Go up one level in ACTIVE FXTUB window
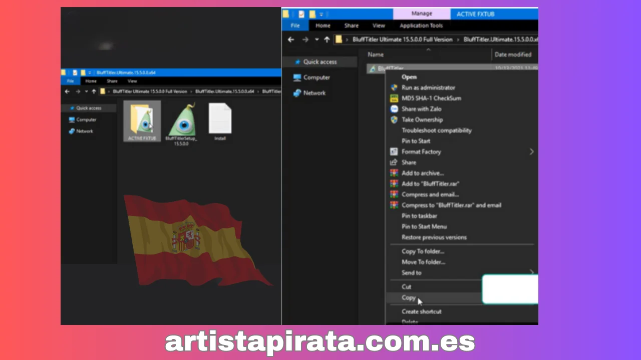Image resolution: width=641 pixels, height=360 pixels. point(327,39)
